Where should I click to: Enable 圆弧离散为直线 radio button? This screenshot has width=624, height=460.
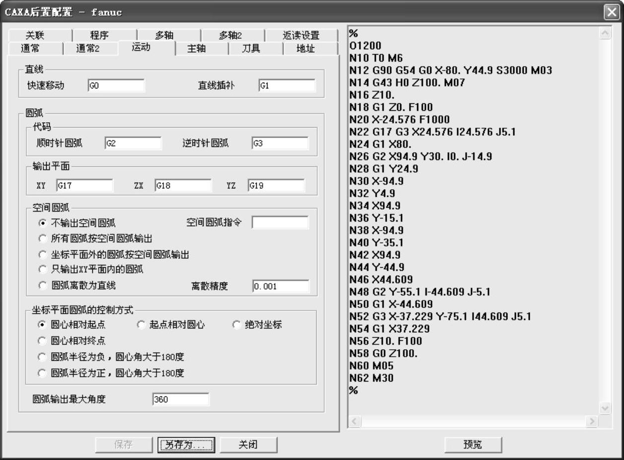coord(42,286)
